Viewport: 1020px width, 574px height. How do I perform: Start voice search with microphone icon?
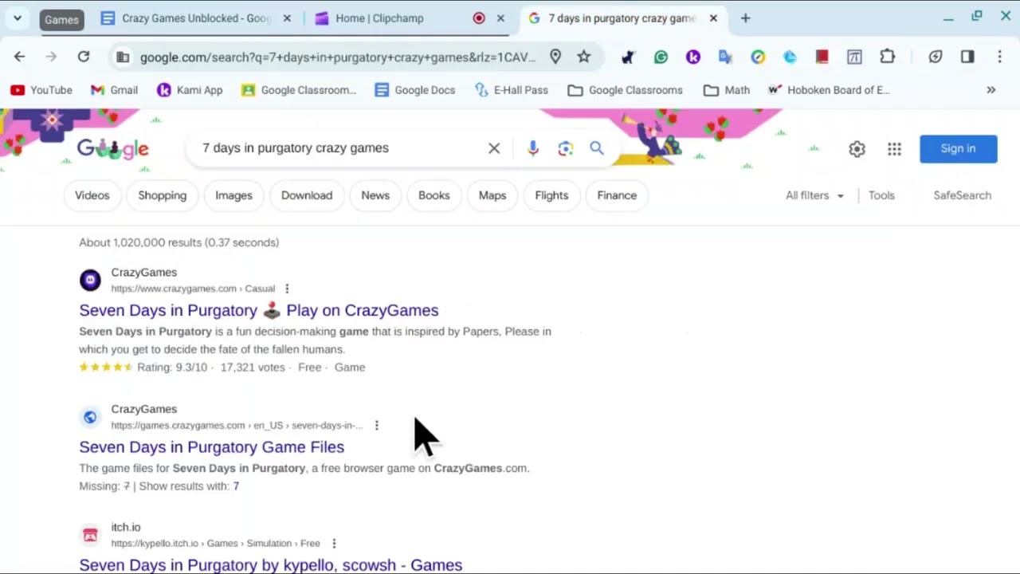tap(533, 148)
